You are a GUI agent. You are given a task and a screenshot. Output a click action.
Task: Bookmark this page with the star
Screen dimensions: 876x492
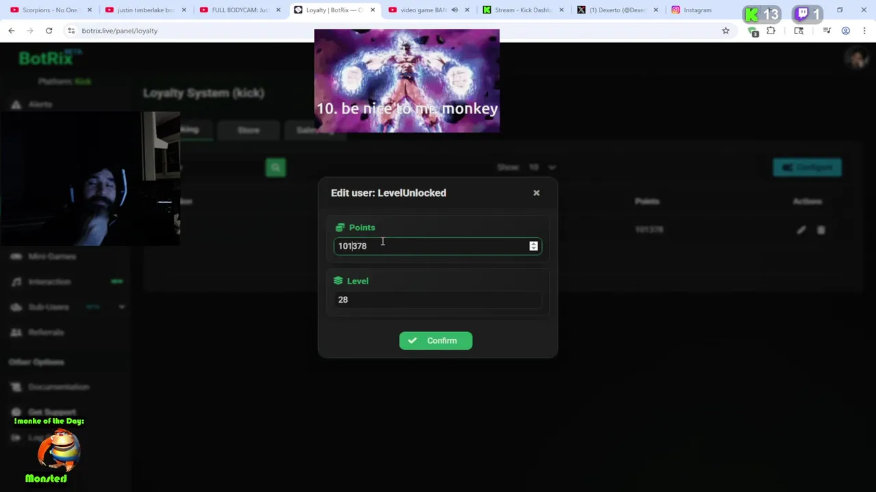point(725,31)
